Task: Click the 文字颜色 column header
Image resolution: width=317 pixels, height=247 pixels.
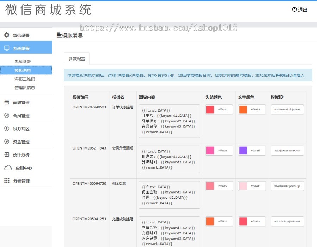Action: pos(246,97)
